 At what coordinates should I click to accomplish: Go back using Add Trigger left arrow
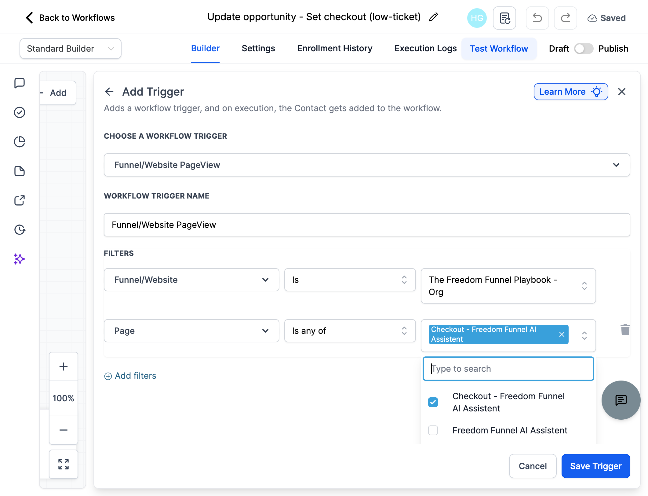(x=109, y=92)
